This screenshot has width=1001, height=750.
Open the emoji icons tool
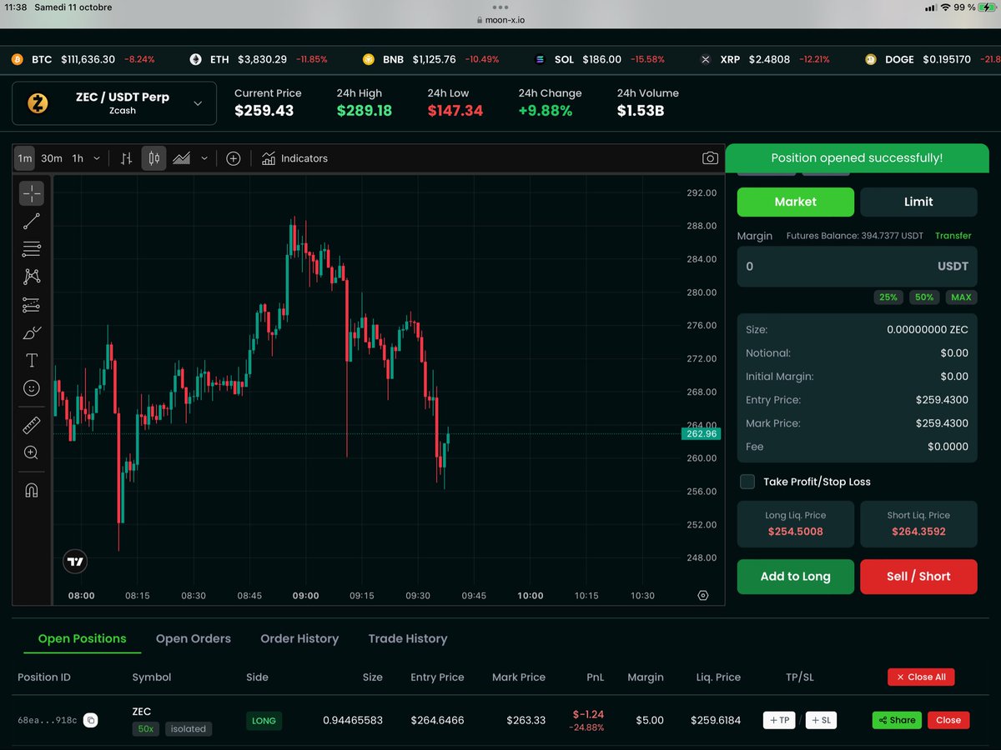[x=32, y=388]
